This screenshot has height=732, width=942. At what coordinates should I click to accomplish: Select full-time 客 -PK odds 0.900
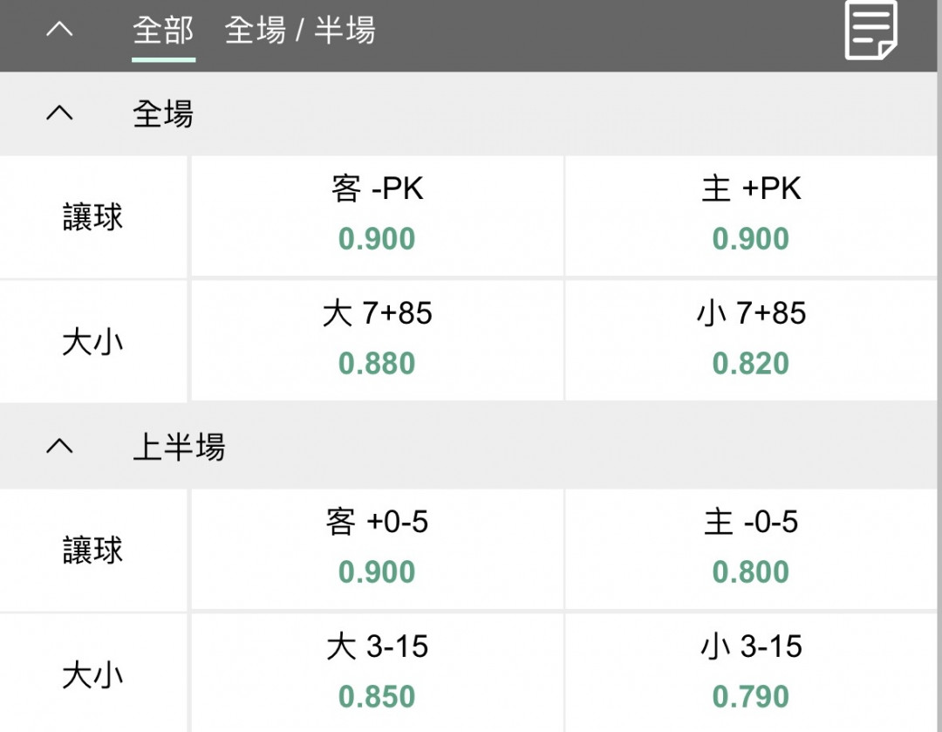(378, 215)
